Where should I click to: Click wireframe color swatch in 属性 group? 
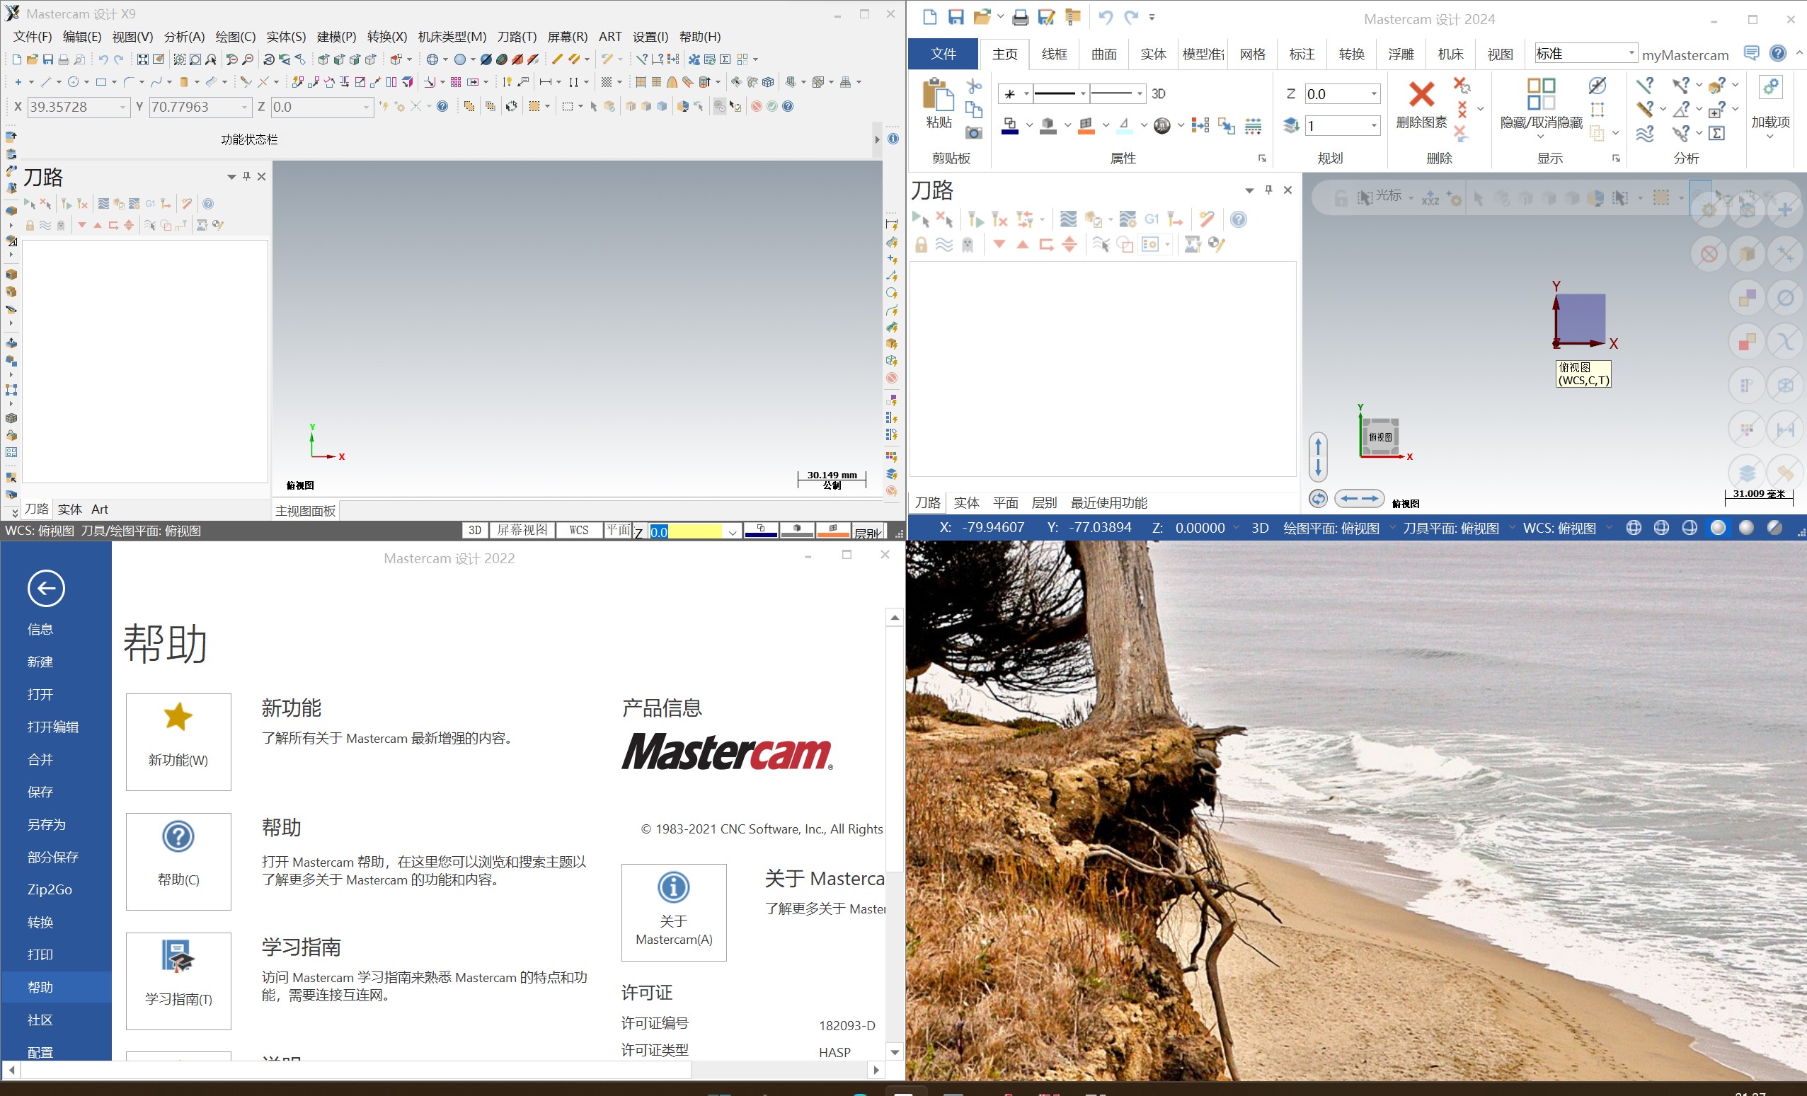pos(1010,126)
